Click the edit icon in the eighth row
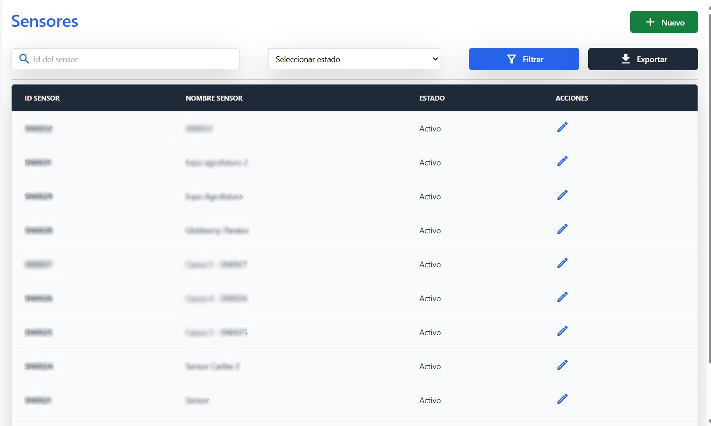 562,365
